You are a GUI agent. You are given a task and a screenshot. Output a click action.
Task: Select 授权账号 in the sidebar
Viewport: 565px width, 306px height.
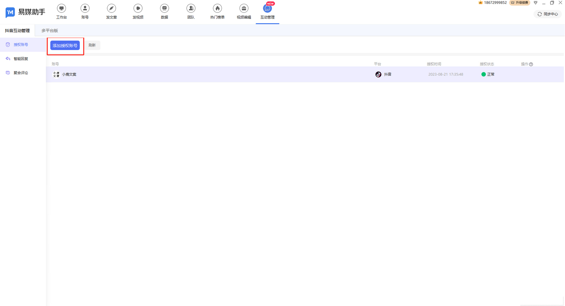point(21,45)
